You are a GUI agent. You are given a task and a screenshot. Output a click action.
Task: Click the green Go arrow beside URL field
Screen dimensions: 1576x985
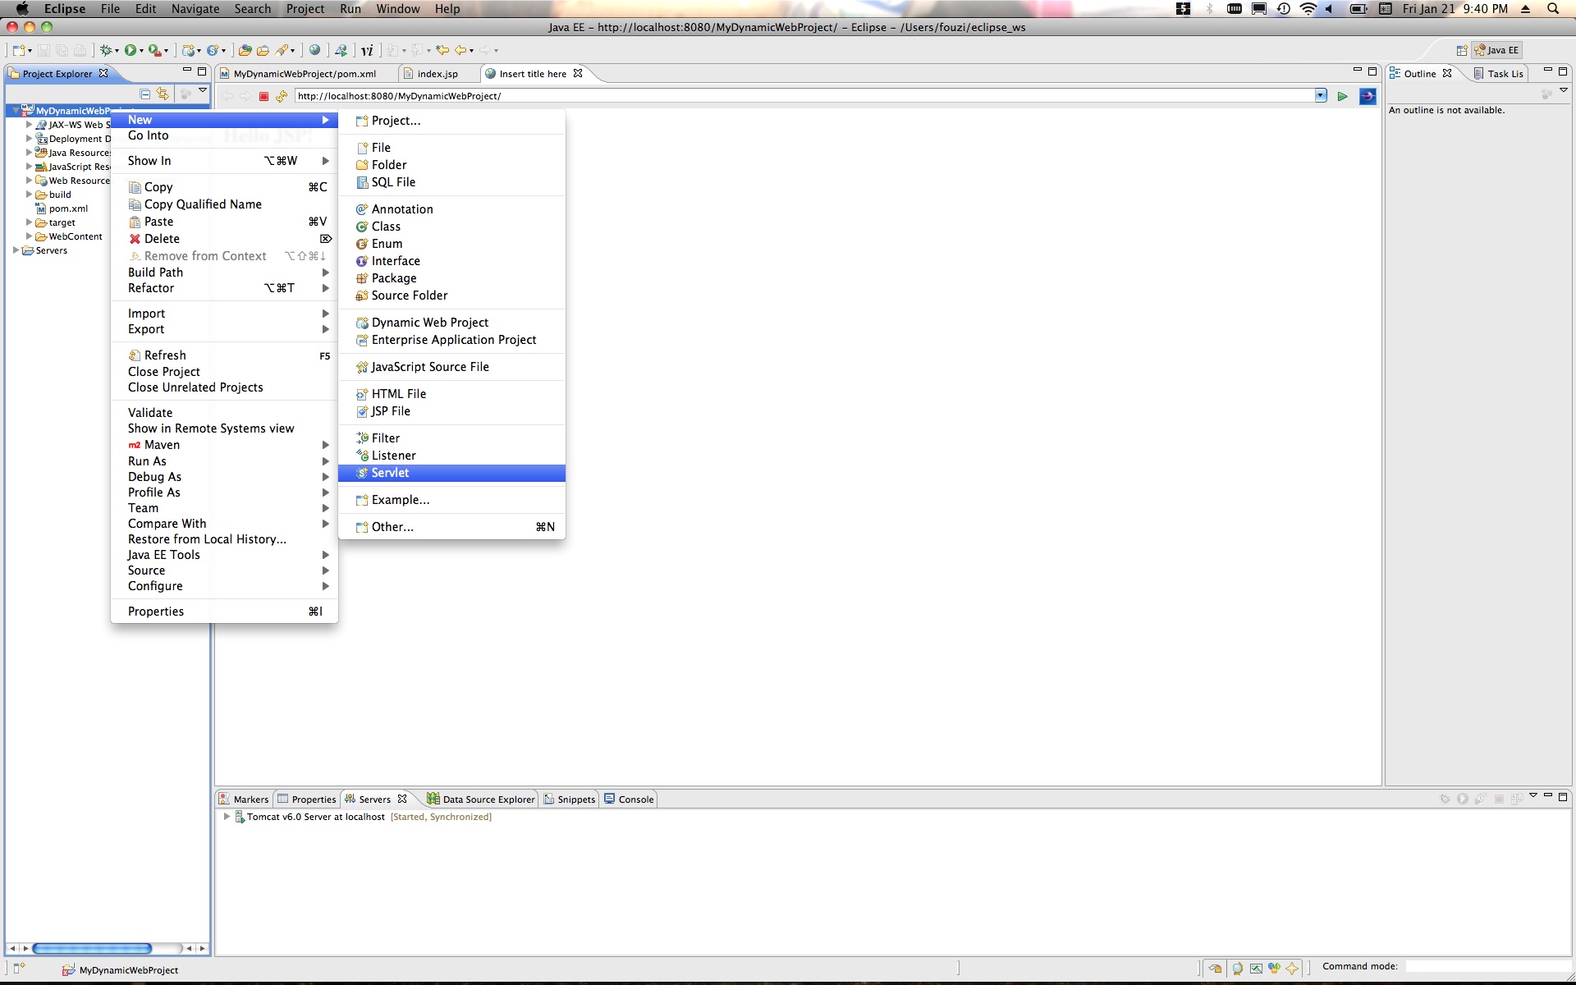[x=1343, y=96]
